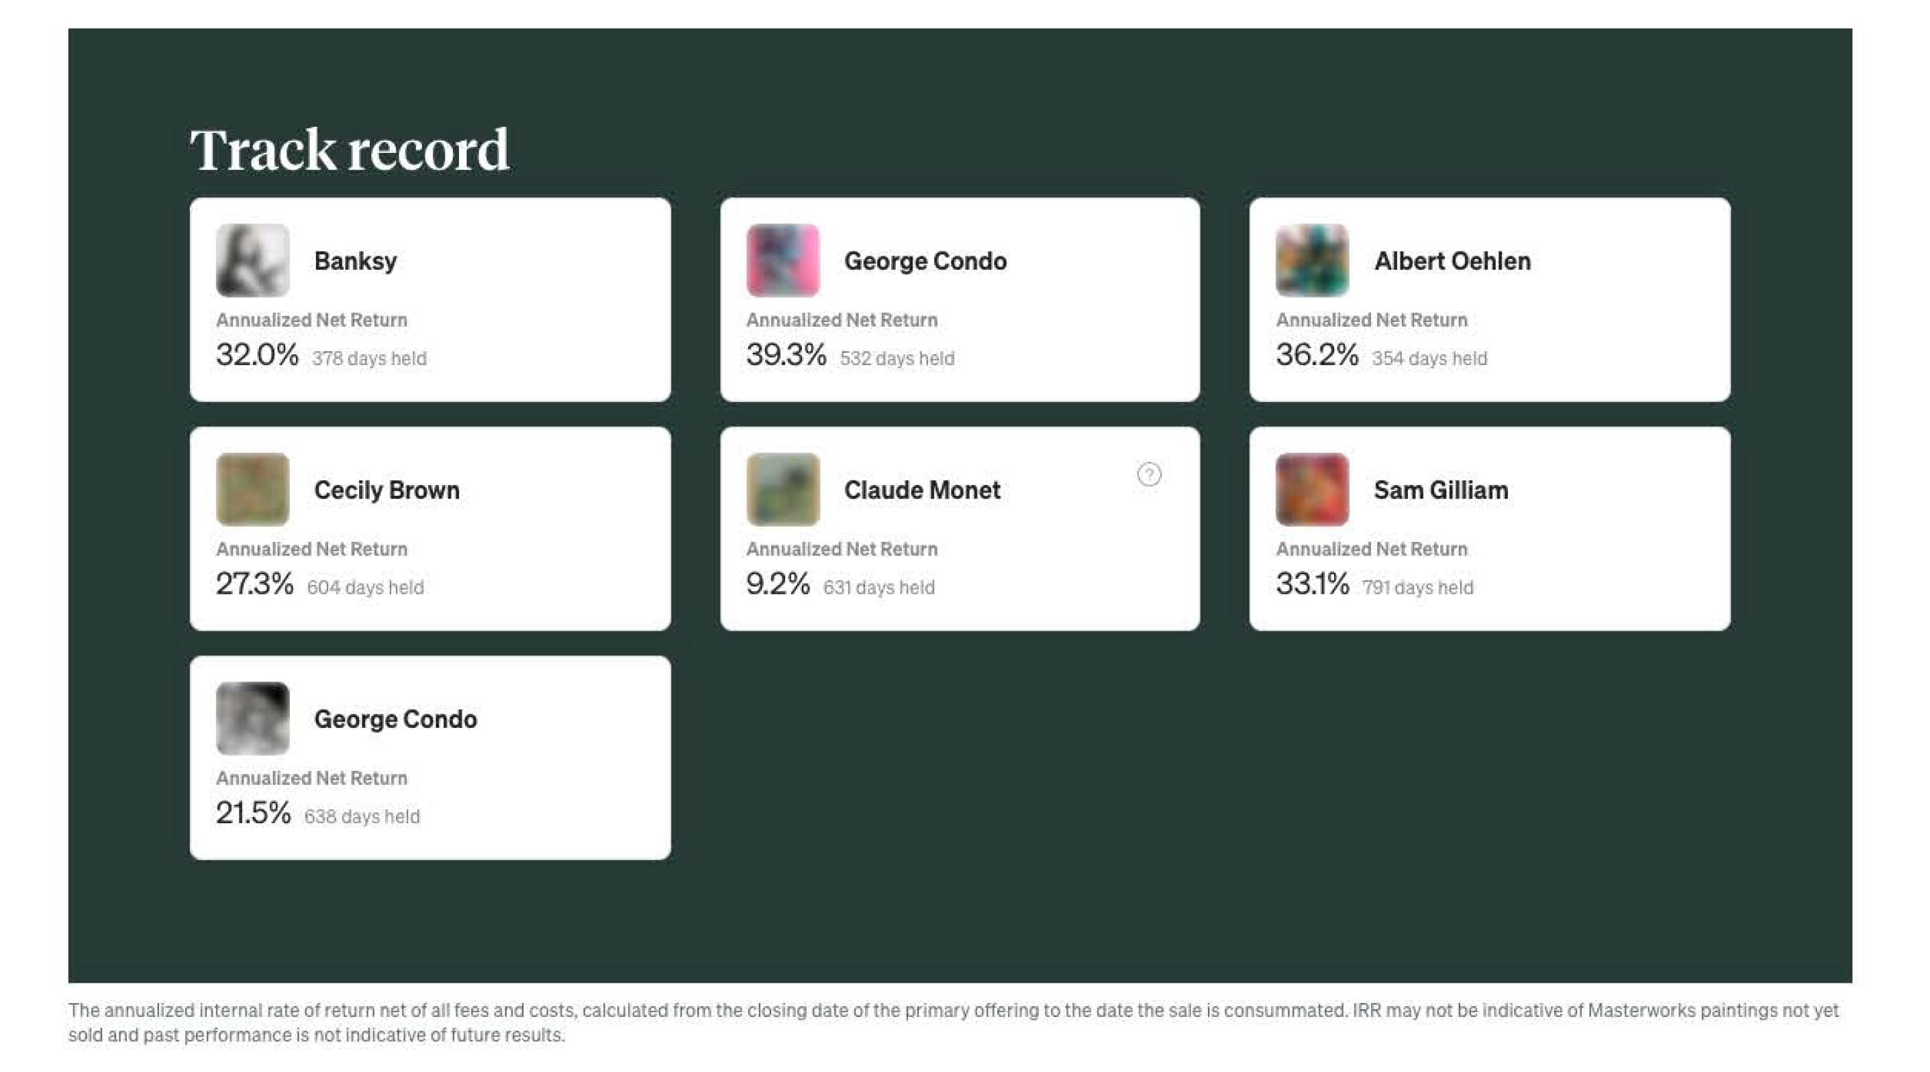The height and width of the screenshot is (1072, 1930).
Task: Open the Banksy artwork thumbnail
Action: point(252,260)
